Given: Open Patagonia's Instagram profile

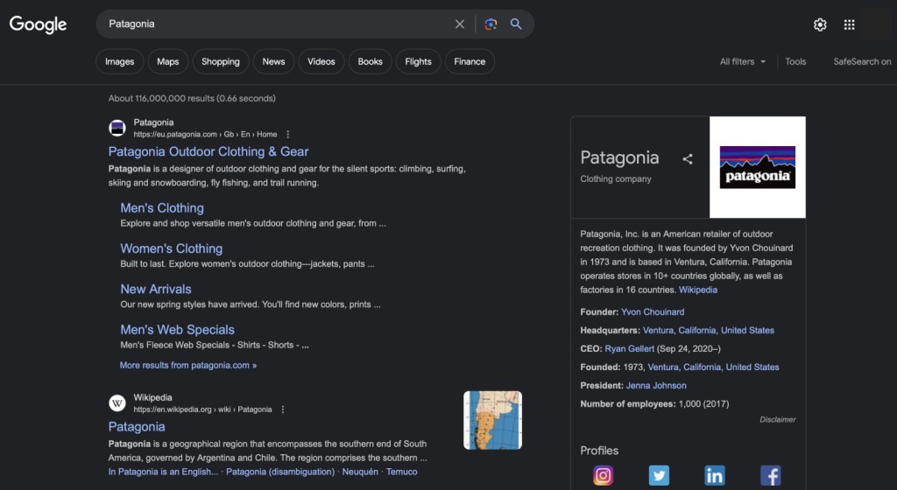Looking at the screenshot, I should tap(603, 475).
